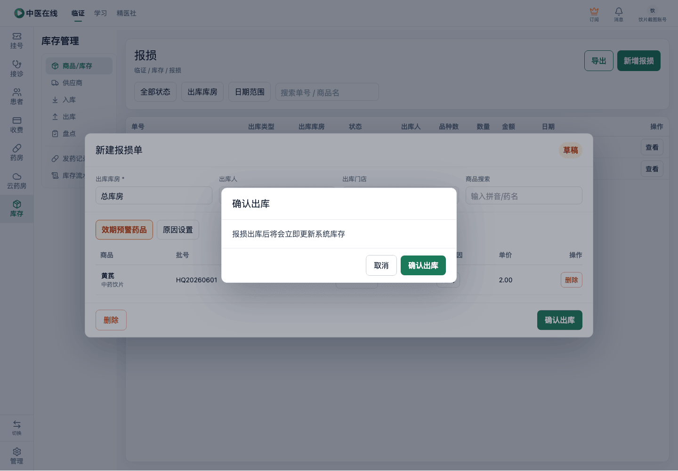This screenshot has height=471, width=678.
Task: Delete the 黄芪 row
Action: point(572,280)
